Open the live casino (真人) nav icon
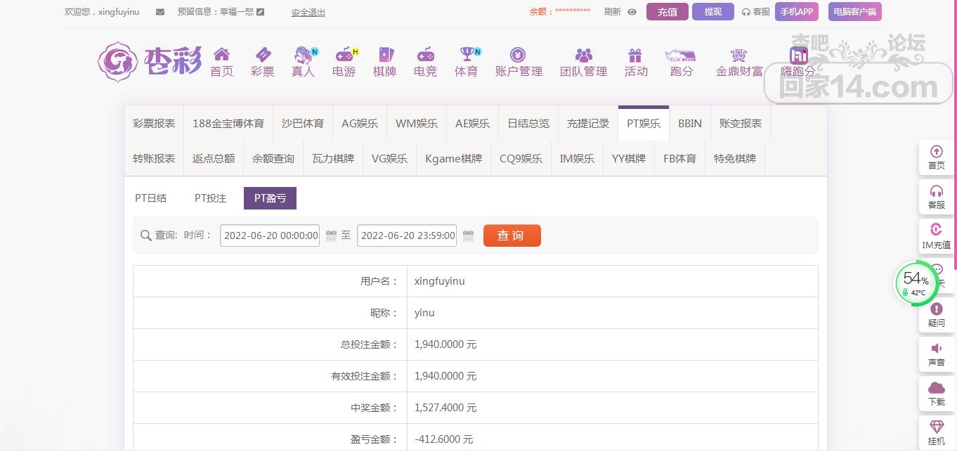957x452 pixels. (303, 55)
